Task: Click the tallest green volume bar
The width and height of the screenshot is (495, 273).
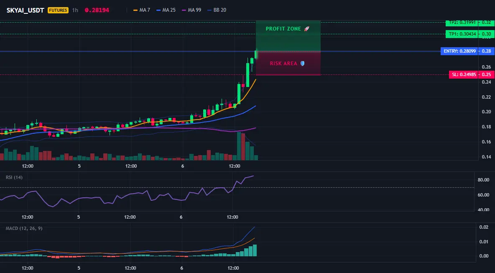Action: point(239,146)
